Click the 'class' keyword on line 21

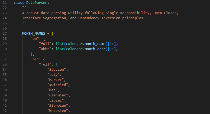(19, 3)
